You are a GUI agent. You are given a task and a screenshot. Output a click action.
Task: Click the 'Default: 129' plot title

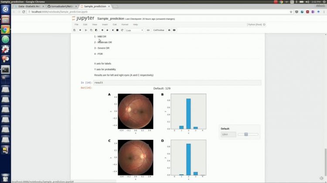point(162,88)
